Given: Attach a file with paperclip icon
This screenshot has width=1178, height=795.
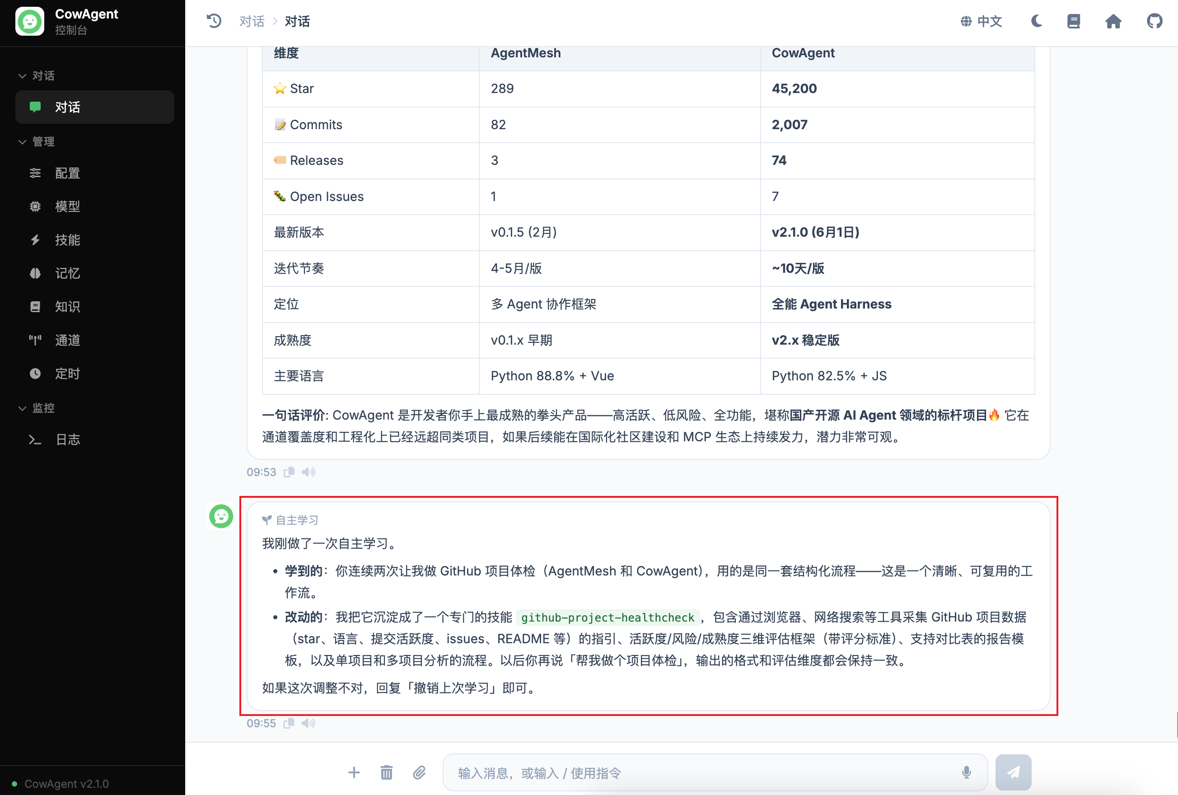Looking at the screenshot, I should tap(419, 772).
